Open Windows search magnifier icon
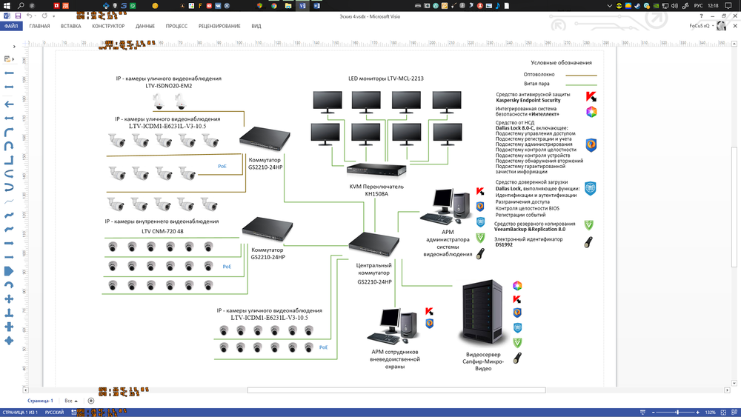 (21, 6)
